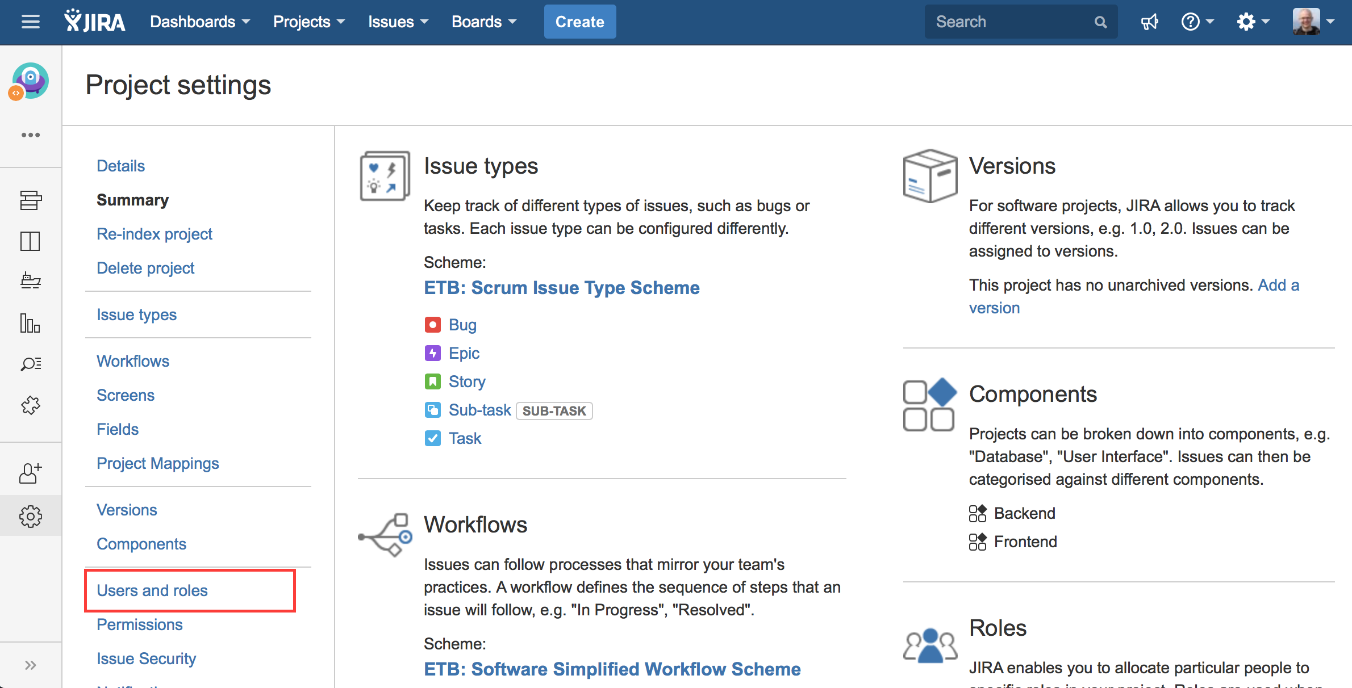Click the three-dots more icon in sidebar
The image size is (1352, 688).
pyautogui.click(x=31, y=135)
